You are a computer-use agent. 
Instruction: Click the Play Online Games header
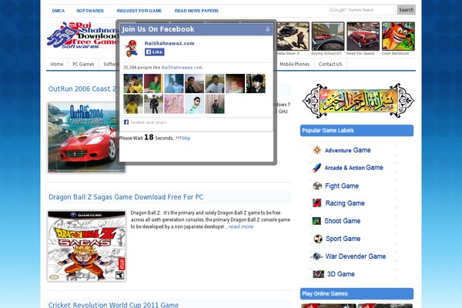pyautogui.click(x=357, y=293)
